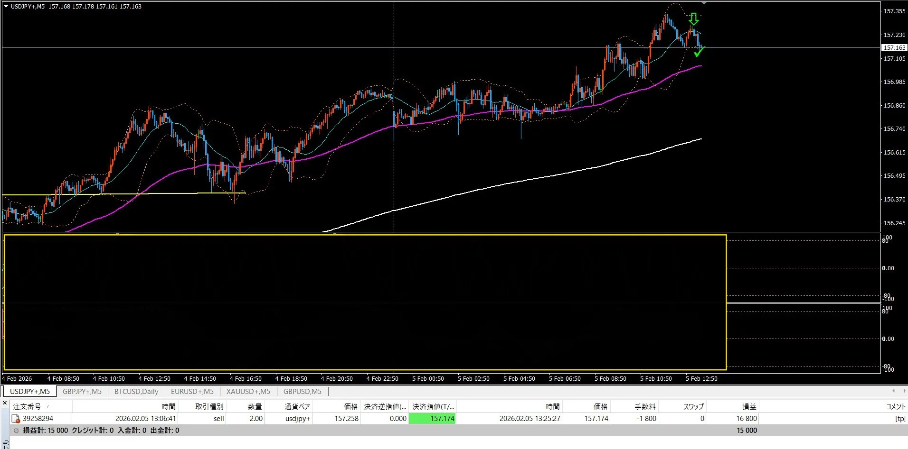Click the bold 15 000 total under 損益
Image resolution: width=908 pixels, height=449 pixels.
click(x=747, y=431)
